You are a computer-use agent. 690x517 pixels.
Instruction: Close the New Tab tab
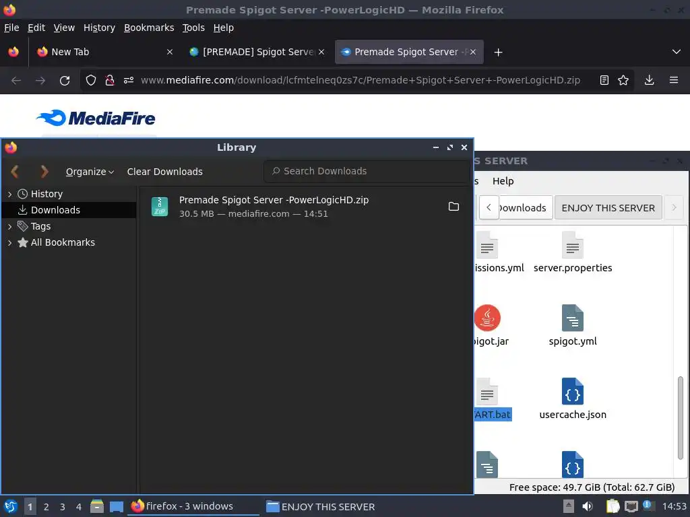pos(170,52)
